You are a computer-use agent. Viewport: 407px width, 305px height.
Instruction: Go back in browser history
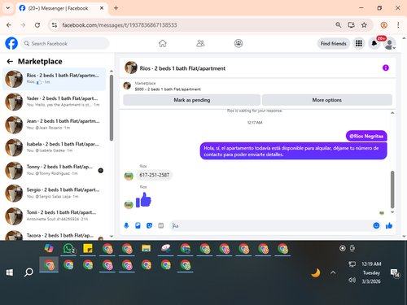[x=9, y=25]
